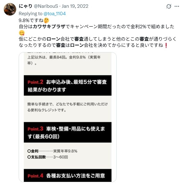Click the 最長84回 金利9.8% paragraph

coord(64,60)
